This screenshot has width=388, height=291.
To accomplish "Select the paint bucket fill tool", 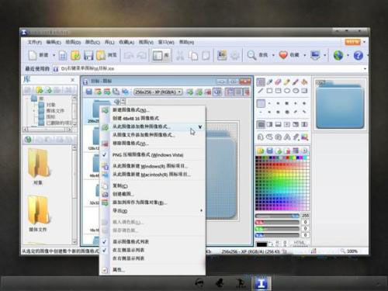I will (304, 82).
